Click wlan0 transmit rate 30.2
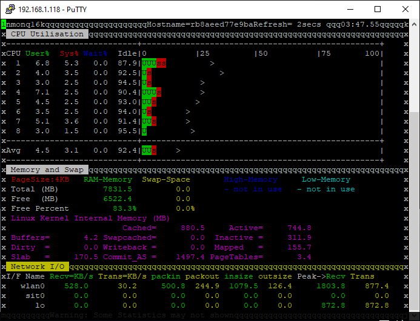 click(127, 286)
